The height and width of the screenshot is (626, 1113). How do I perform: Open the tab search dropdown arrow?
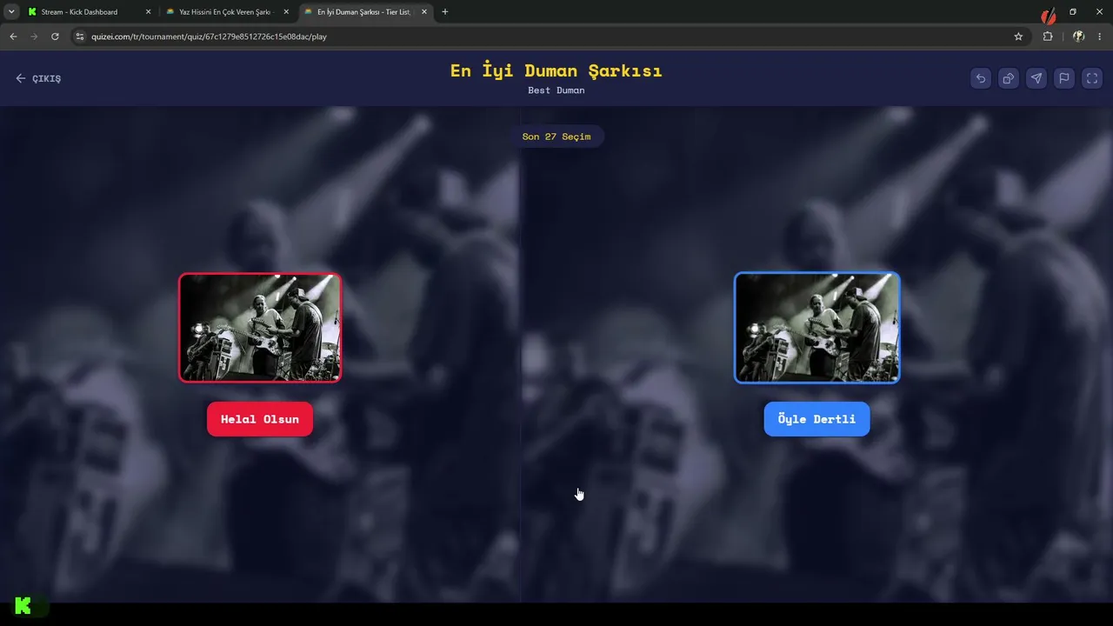11,12
